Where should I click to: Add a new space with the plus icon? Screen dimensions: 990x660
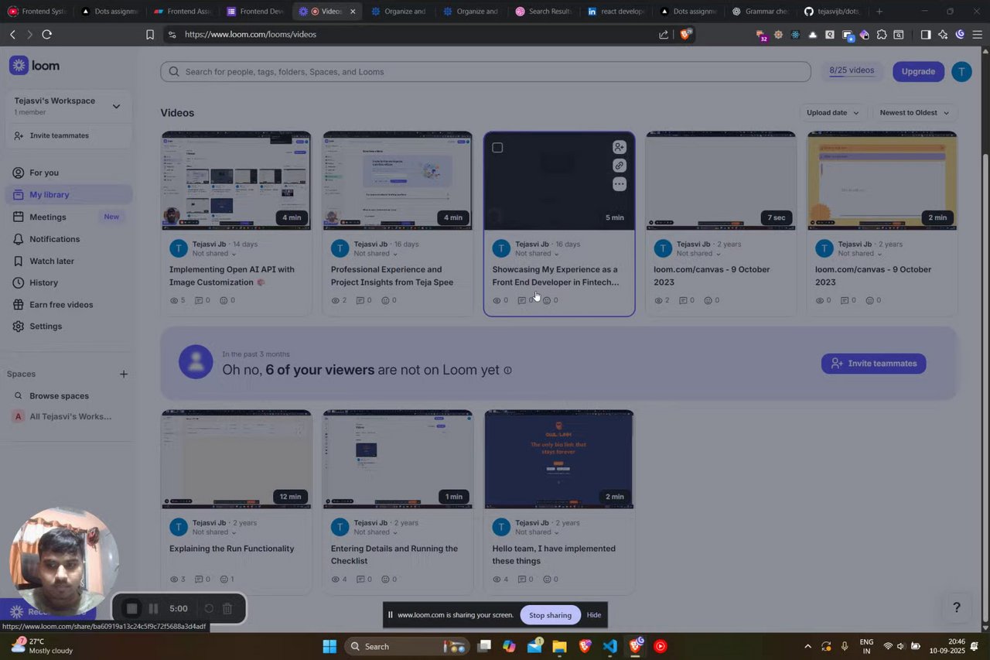pyautogui.click(x=124, y=374)
